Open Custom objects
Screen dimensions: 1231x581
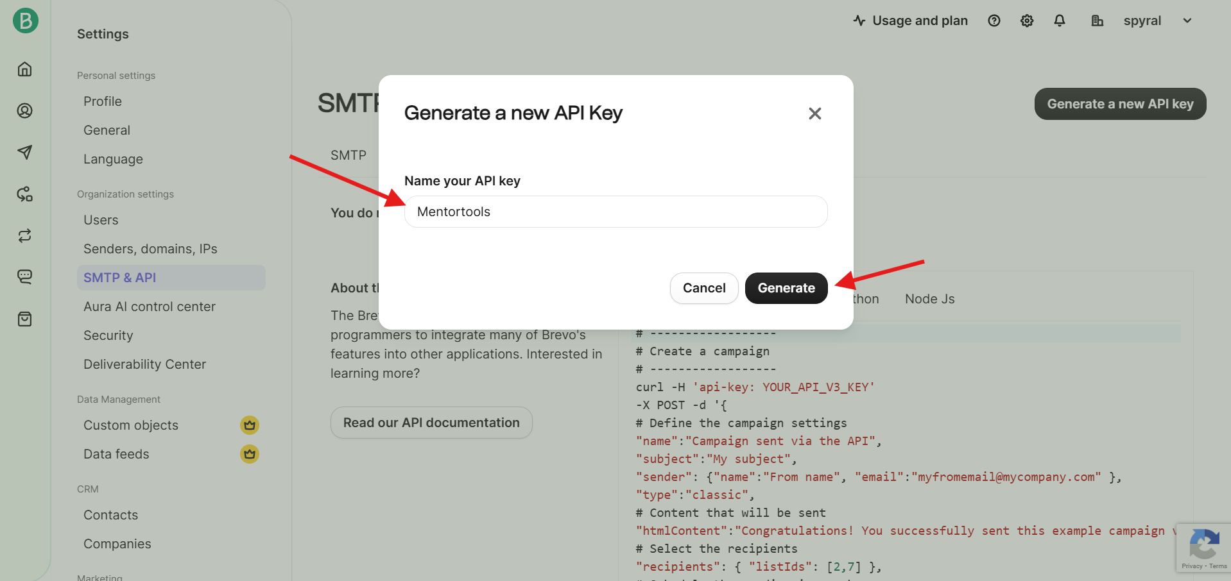(x=131, y=425)
